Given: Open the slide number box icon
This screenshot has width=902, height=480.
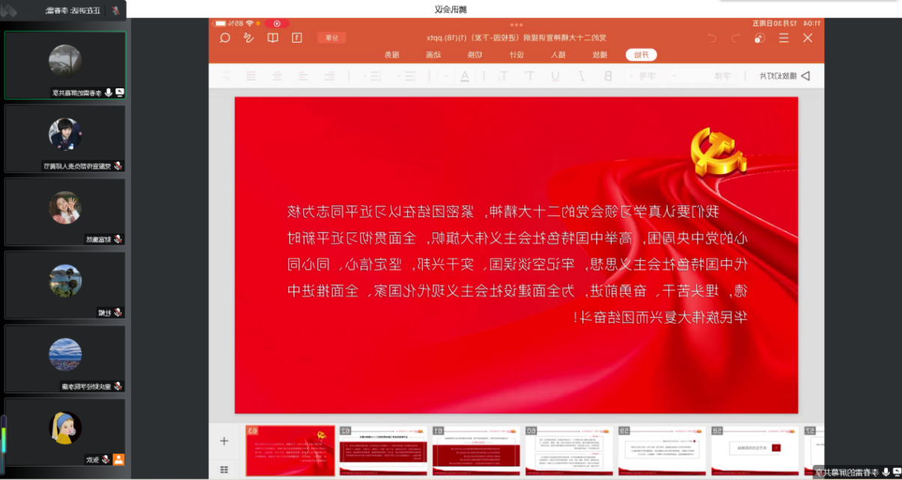Looking at the screenshot, I should [297, 37].
